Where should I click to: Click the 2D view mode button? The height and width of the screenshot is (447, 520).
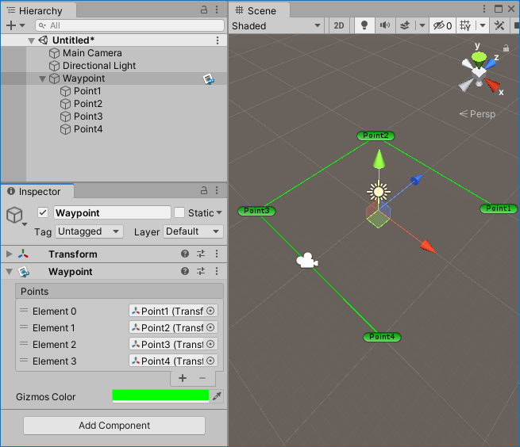coord(339,25)
